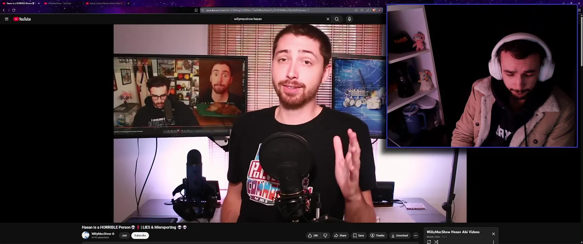This screenshot has width=583, height=244.
Task: Toggle playlist shuffle
Action: point(437,242)
